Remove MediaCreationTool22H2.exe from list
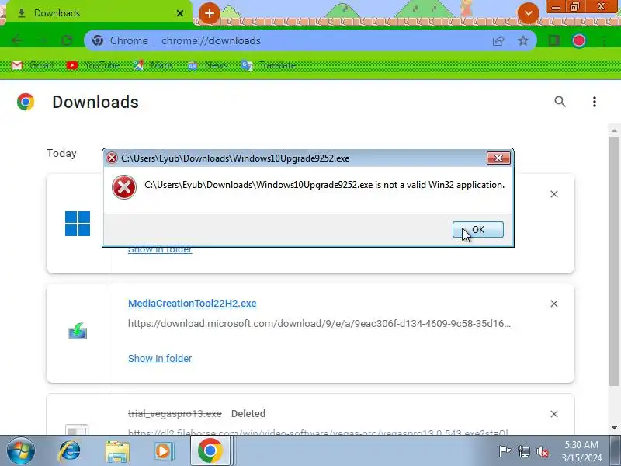The width and height of the screenshot is (621, 466). tap(553, 304)
